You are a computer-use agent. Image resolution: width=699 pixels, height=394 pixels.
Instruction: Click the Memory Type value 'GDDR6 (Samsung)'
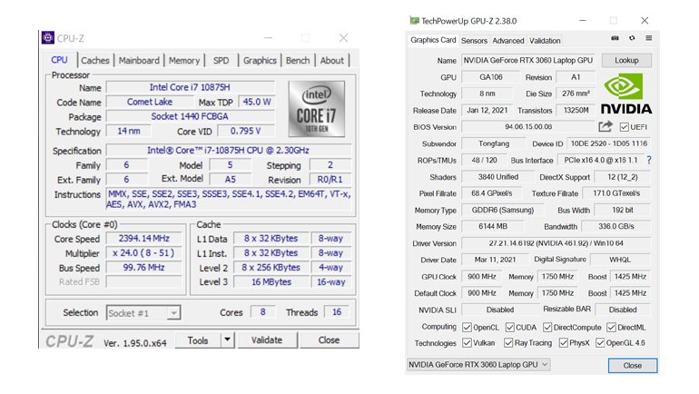click(x=503, y=210)
